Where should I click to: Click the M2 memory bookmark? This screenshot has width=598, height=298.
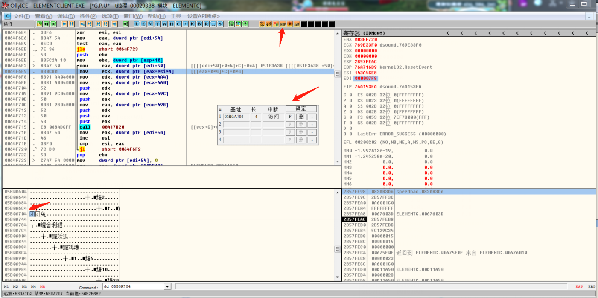pos(15,286)
